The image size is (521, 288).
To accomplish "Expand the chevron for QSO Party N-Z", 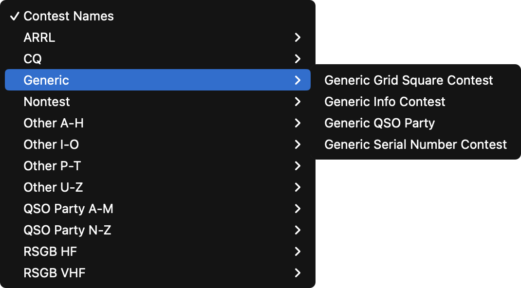I will pyautogui.click(x=298, y=230).
